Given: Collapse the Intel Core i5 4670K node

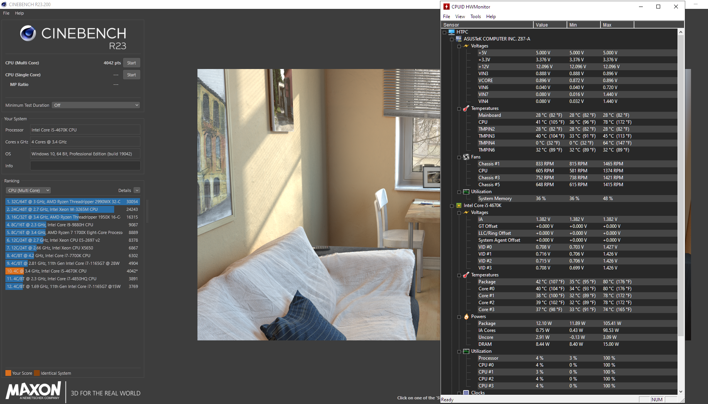Looking at the screenshot, I should tap(452, 206).
